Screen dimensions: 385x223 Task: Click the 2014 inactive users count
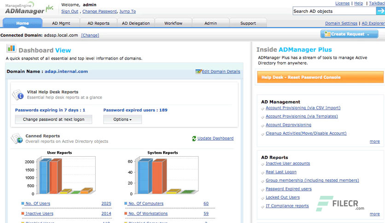point(106,214)
